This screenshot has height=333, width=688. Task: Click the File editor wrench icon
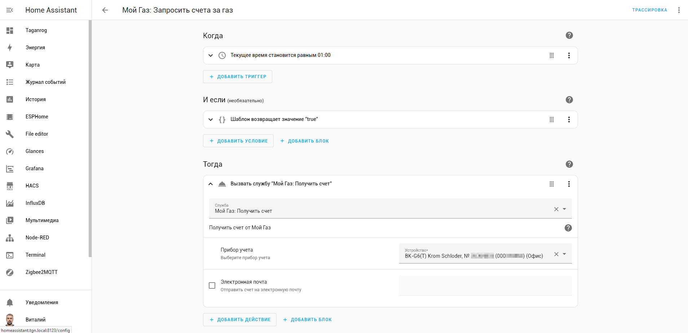coord(10,134)
